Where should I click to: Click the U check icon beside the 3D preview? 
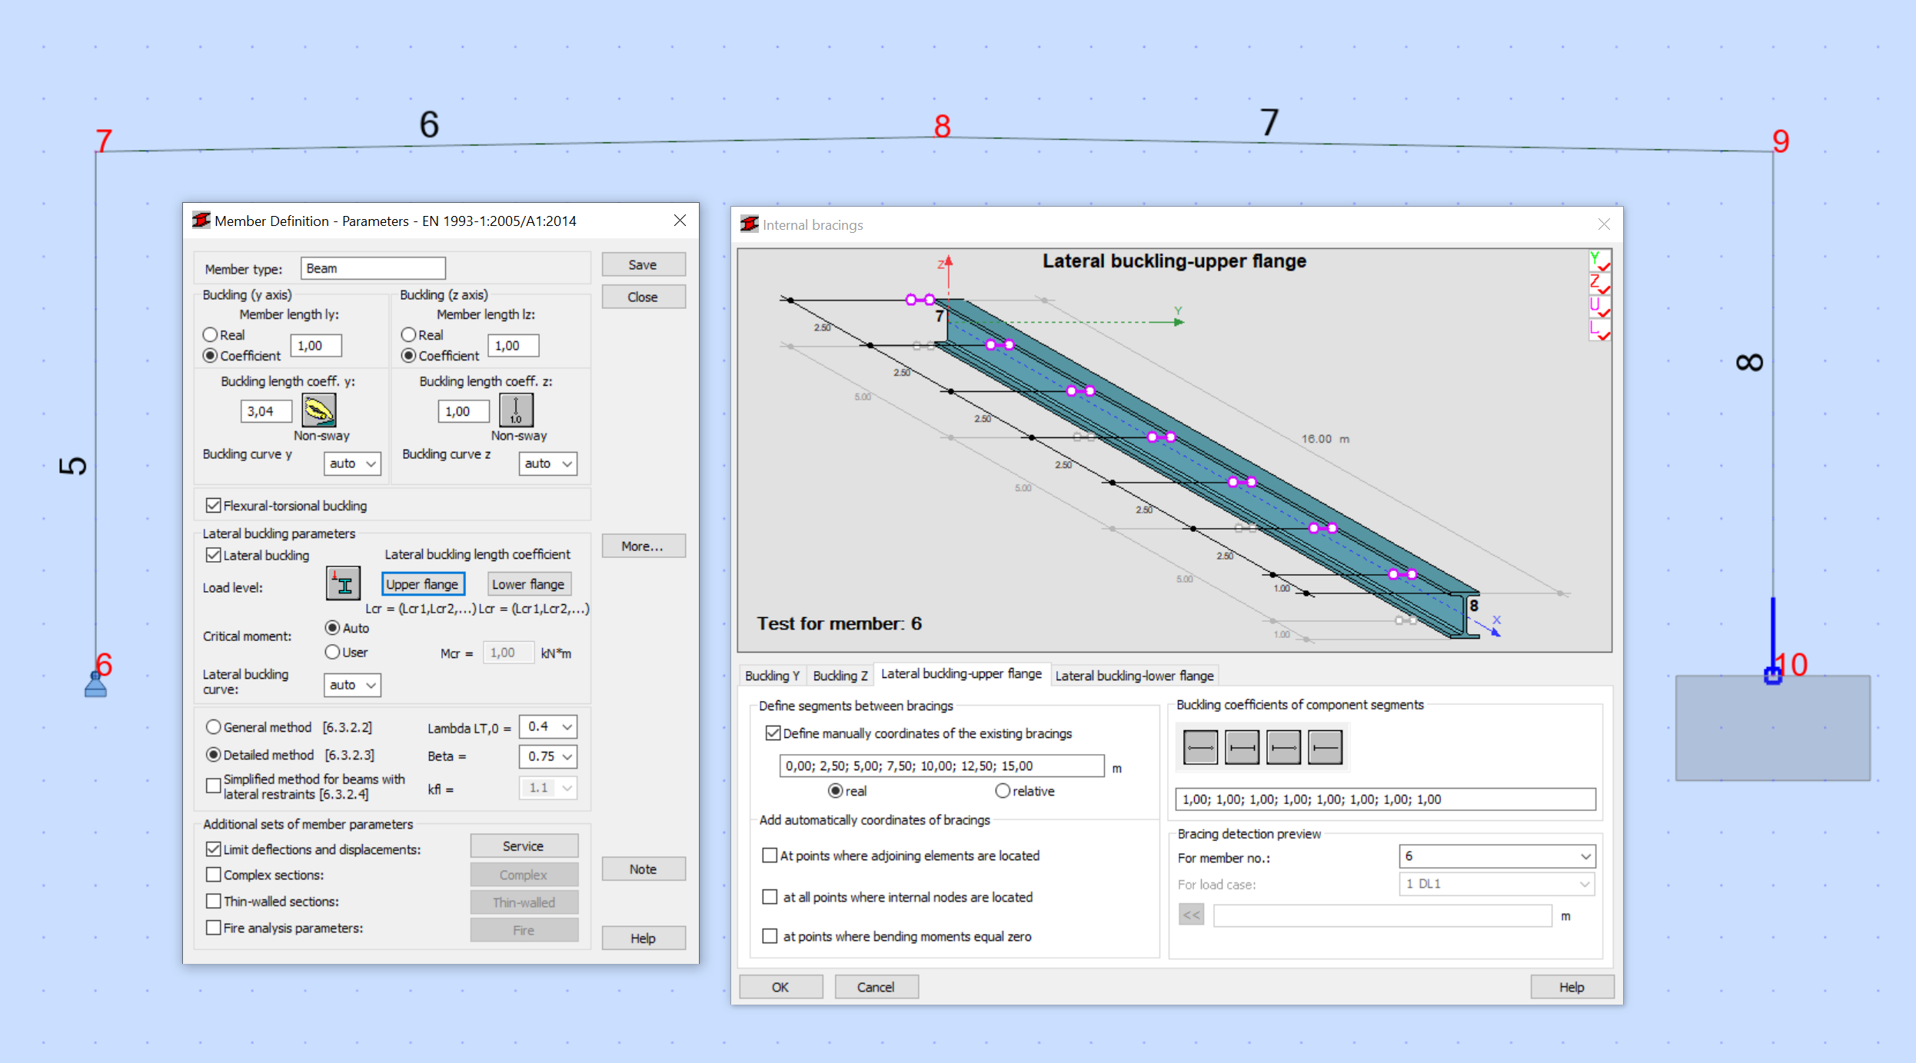[x=1599, y=308]
